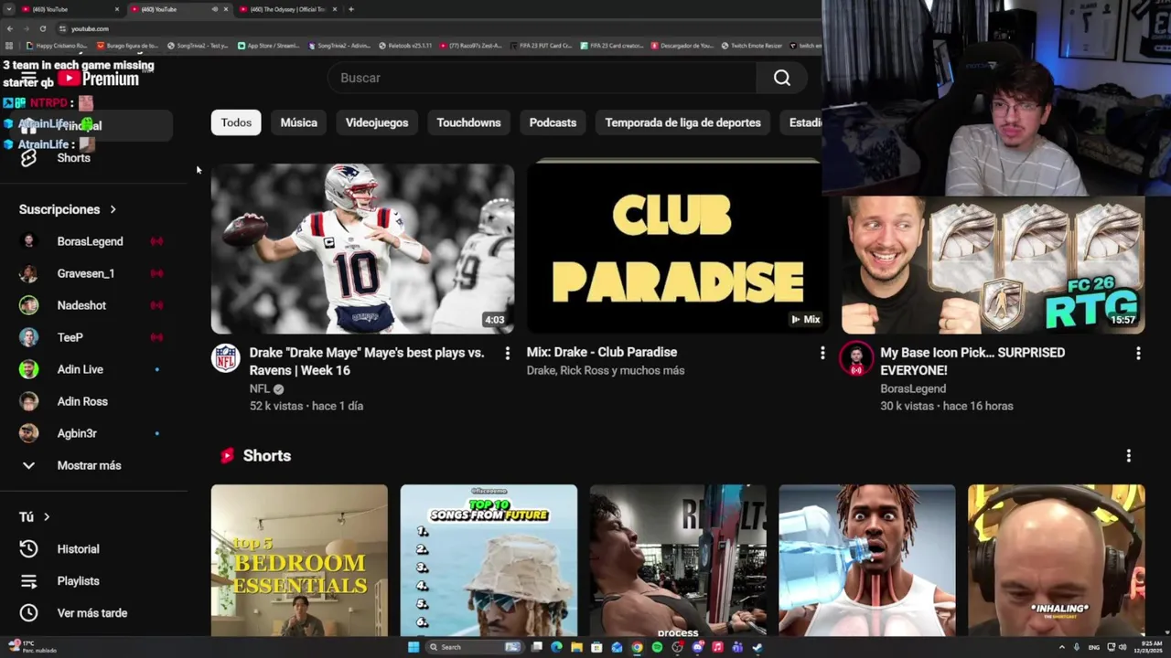This screenshot has height=658, width=1171.
Task: Open Twitch Emote Resizer bookmark
Action: point(752,45)
